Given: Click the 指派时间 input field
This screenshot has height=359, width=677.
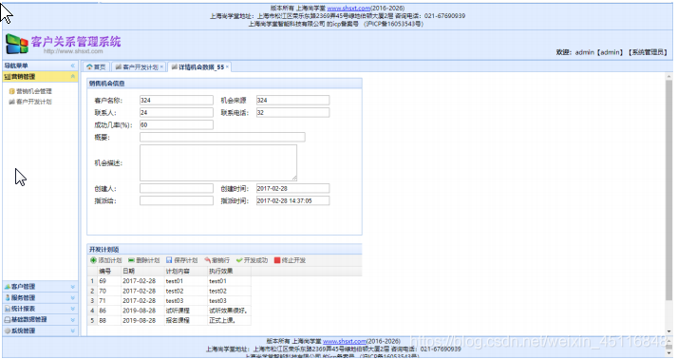Looking at the screenshot, I should coord(292,201).
